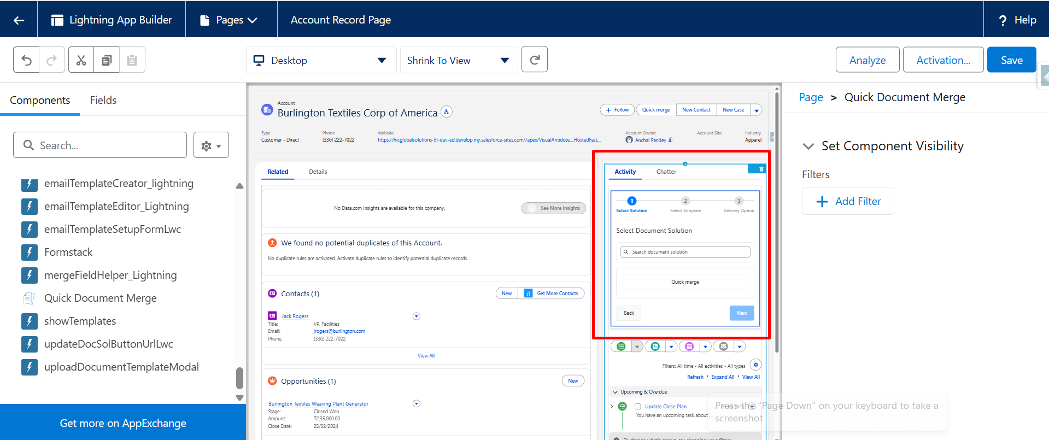Screen dimensions: 1049x440
Task: Click the Follow button on the account
Action: click(617, 110)
